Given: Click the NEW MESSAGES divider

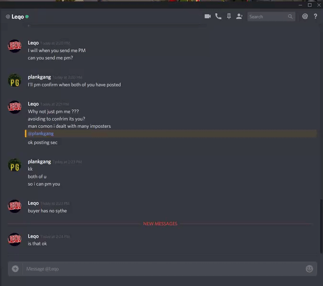Looking at the screenshot, I should (160, 224).
